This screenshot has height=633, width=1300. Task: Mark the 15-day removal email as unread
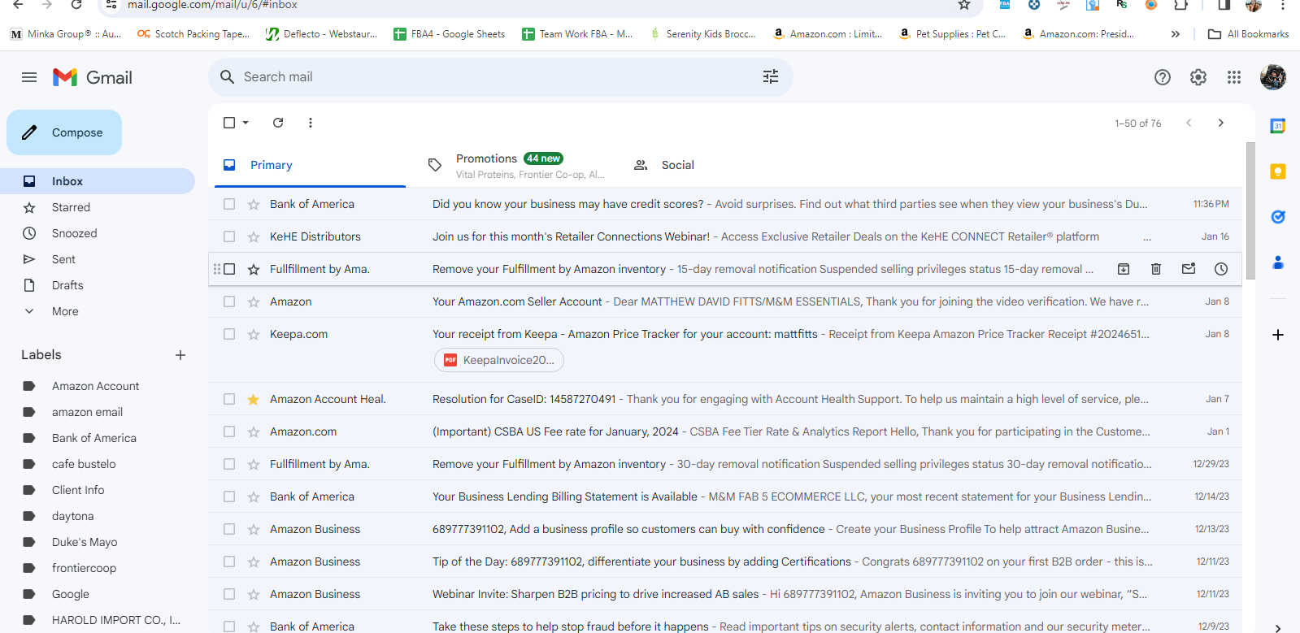[1189, 269]
